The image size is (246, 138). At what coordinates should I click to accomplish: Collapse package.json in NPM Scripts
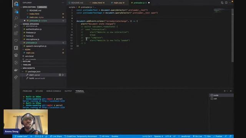click(x=23, y=72)
